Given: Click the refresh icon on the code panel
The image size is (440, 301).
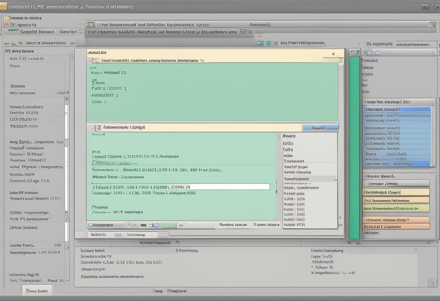Looking at the screenshot, I should point(340,61).
